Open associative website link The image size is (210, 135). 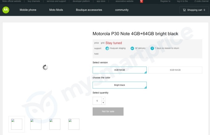click(x=124, y=1)
